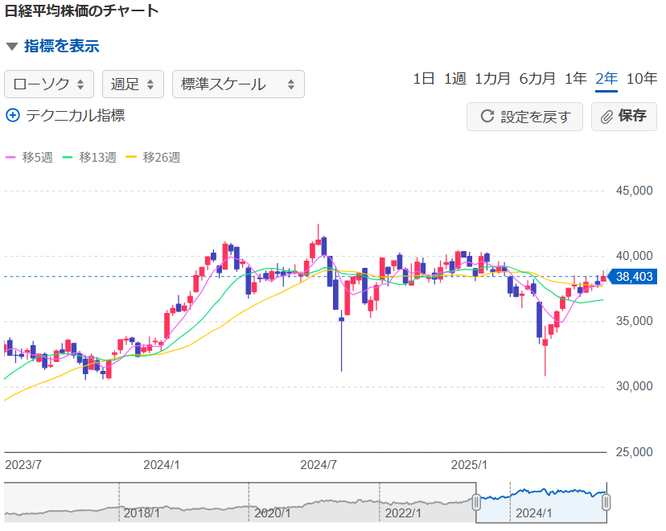Grab the right range slider handle

click(x=606, y=503)
